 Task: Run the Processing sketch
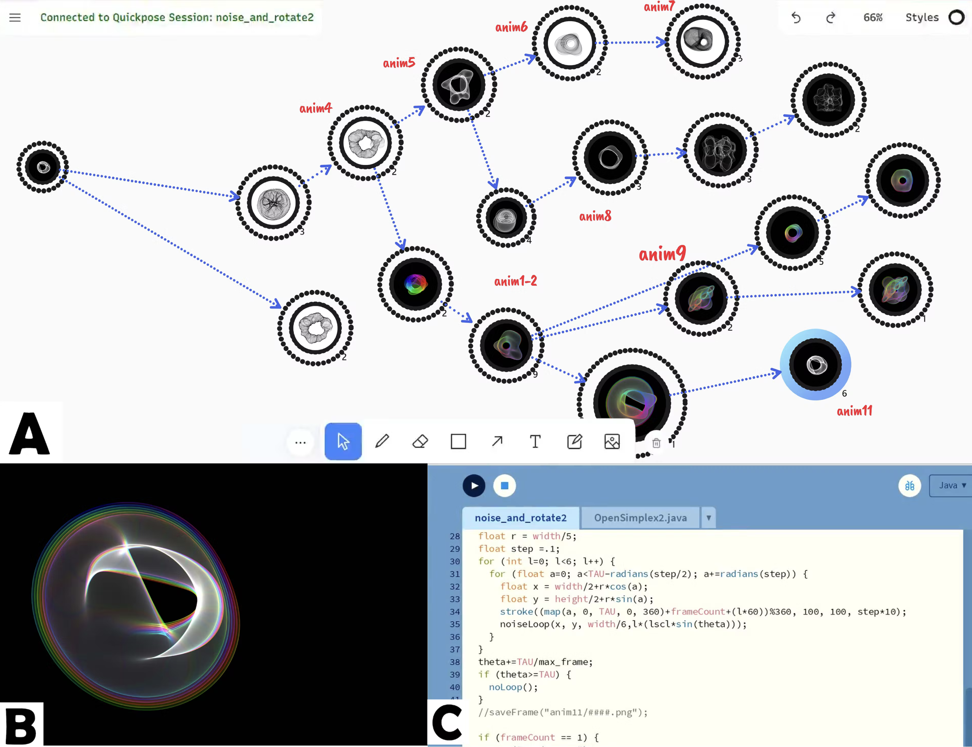474,485
